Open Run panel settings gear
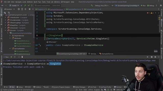Screen dimensions: 163x91 [155, 57]
